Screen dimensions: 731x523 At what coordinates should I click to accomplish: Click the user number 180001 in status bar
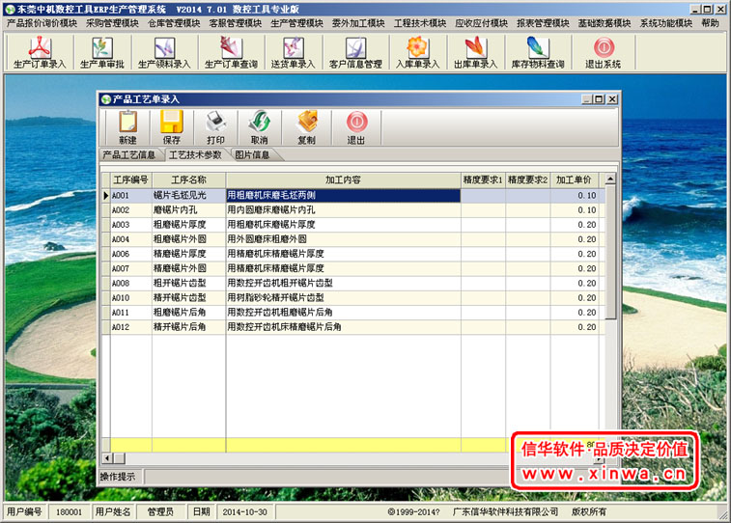(69, 511)
